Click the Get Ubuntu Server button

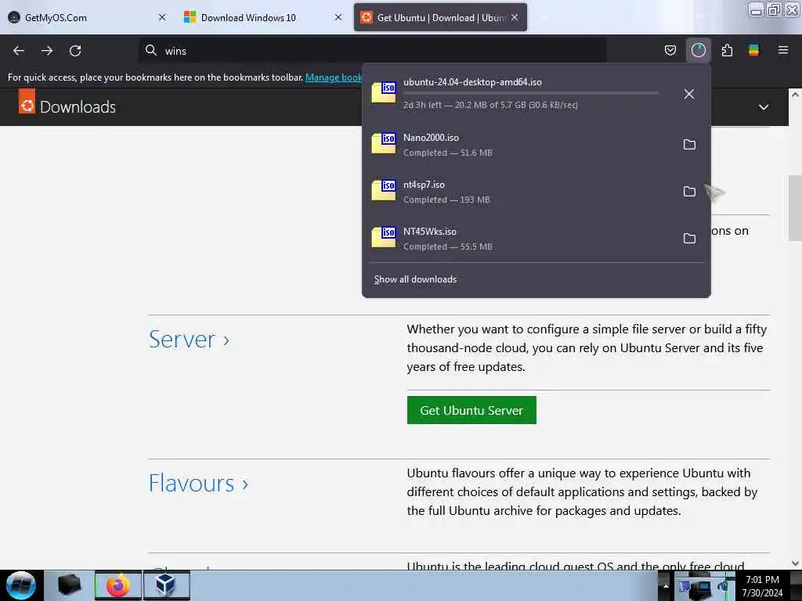(x=471, y=410)
